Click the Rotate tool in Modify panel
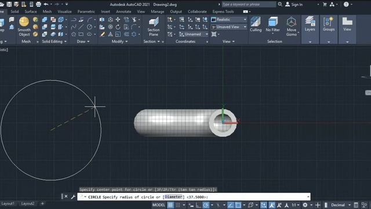 coord(118,27)
